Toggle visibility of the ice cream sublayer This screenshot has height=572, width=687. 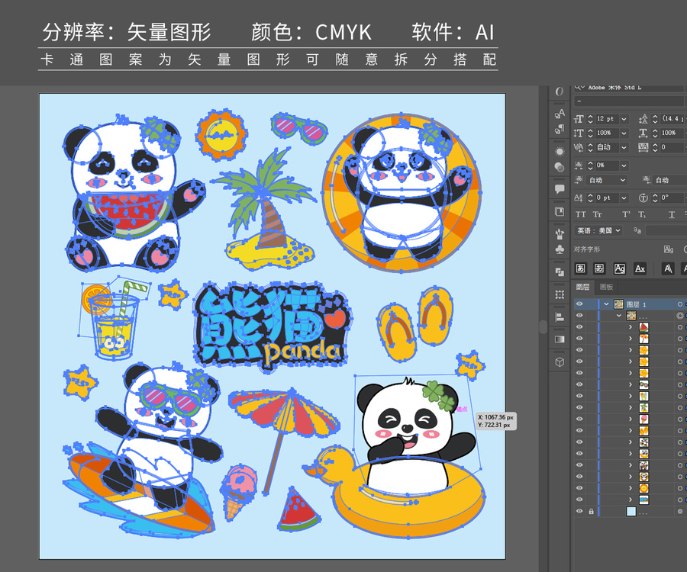pyautogui.click(x=579, y=419)
